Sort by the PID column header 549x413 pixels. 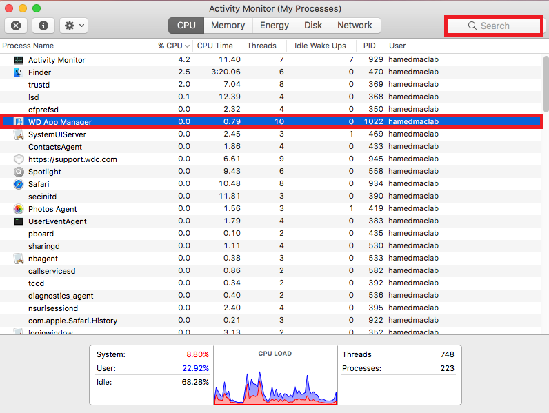pyautogui.click(x=371, y=46)
